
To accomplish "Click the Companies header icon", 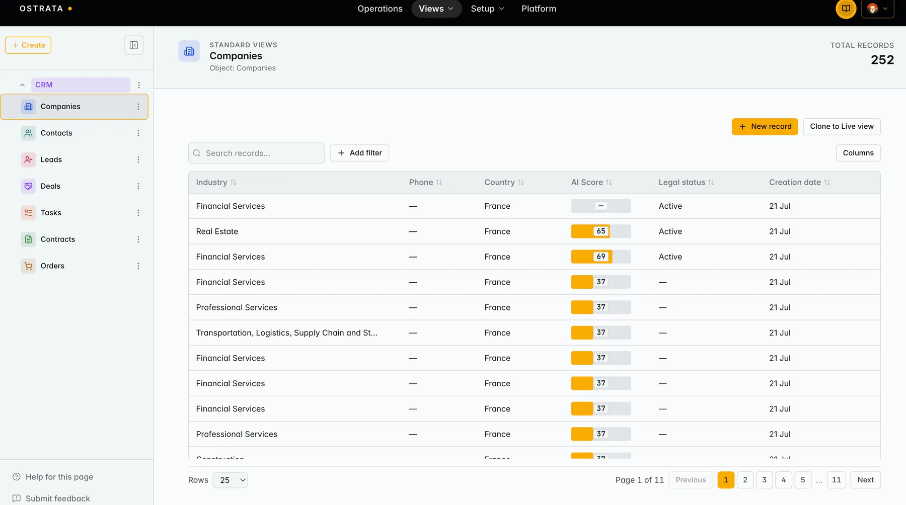I will tap(189, 51).
